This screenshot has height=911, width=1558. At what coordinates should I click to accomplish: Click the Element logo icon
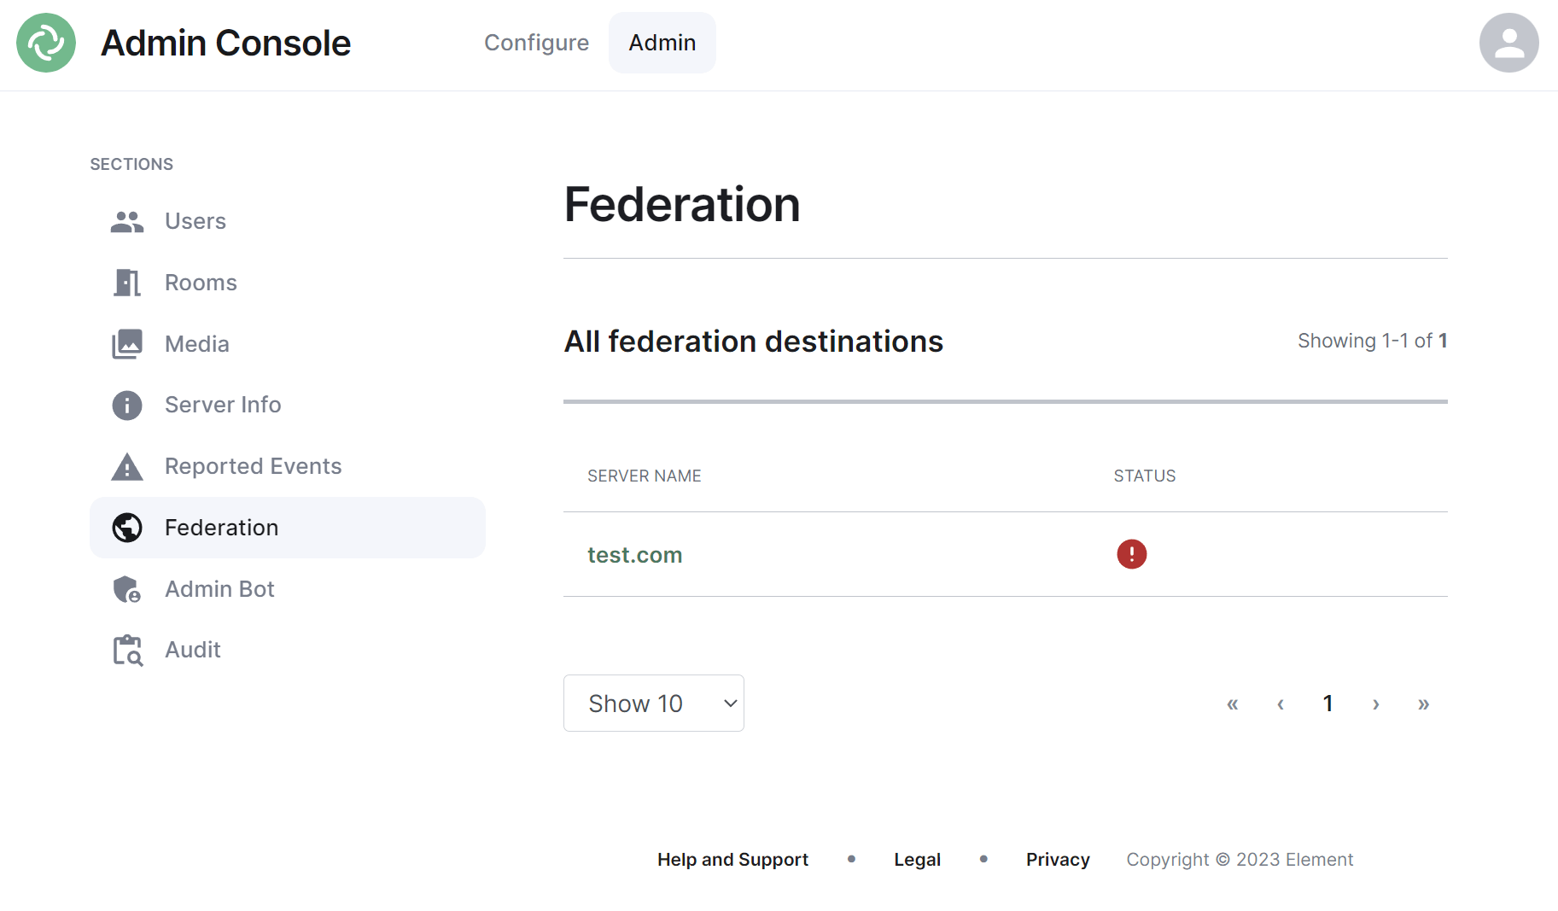(46, 43)
